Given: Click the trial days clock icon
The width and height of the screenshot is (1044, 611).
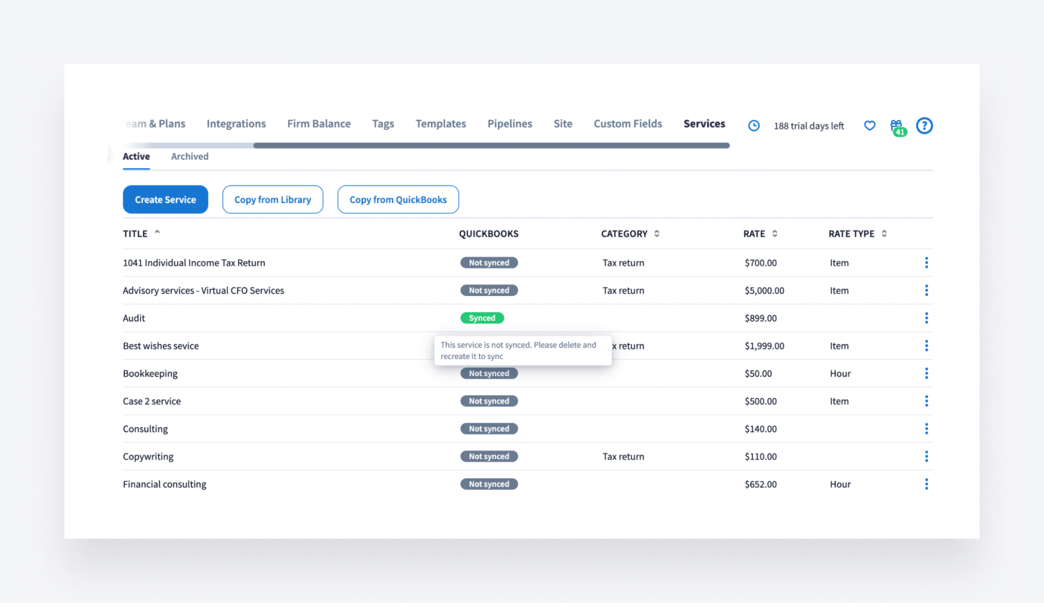Looking at the screenshot, I should click(x=753, y=126).
